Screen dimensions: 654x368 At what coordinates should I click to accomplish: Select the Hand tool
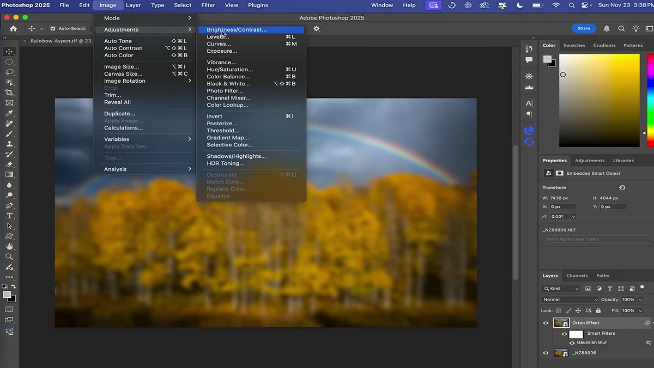pos(9,247)
